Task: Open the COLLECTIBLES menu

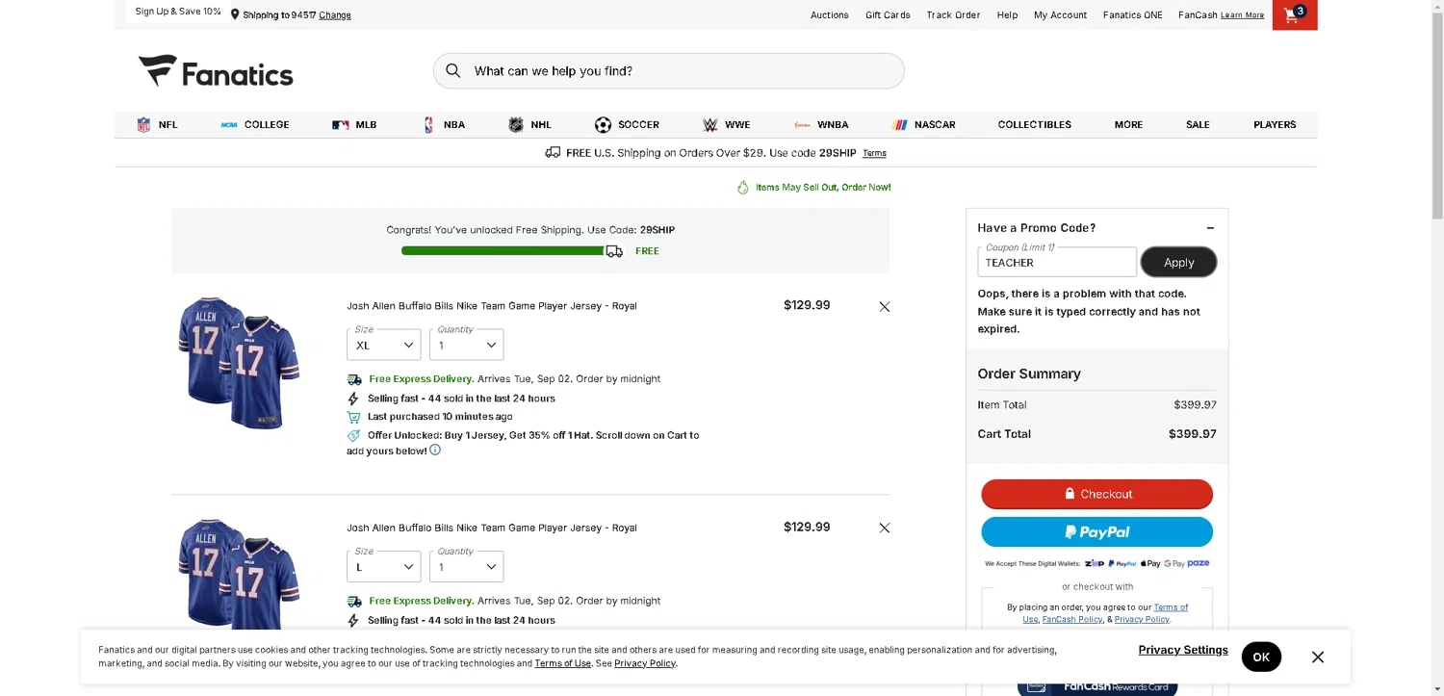Action: [1034, 124]
